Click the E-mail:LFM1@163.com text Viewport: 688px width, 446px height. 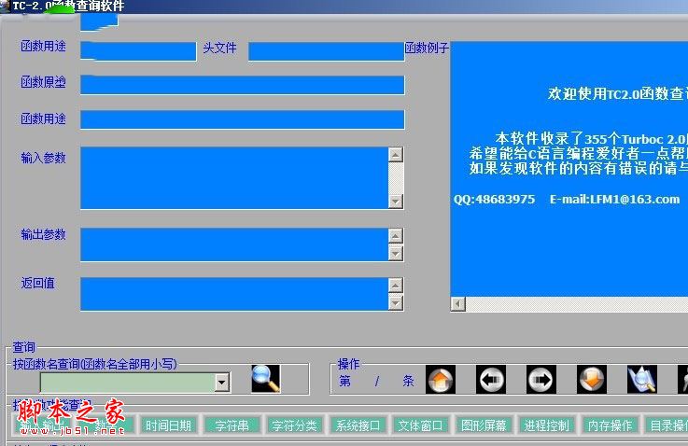615,199
